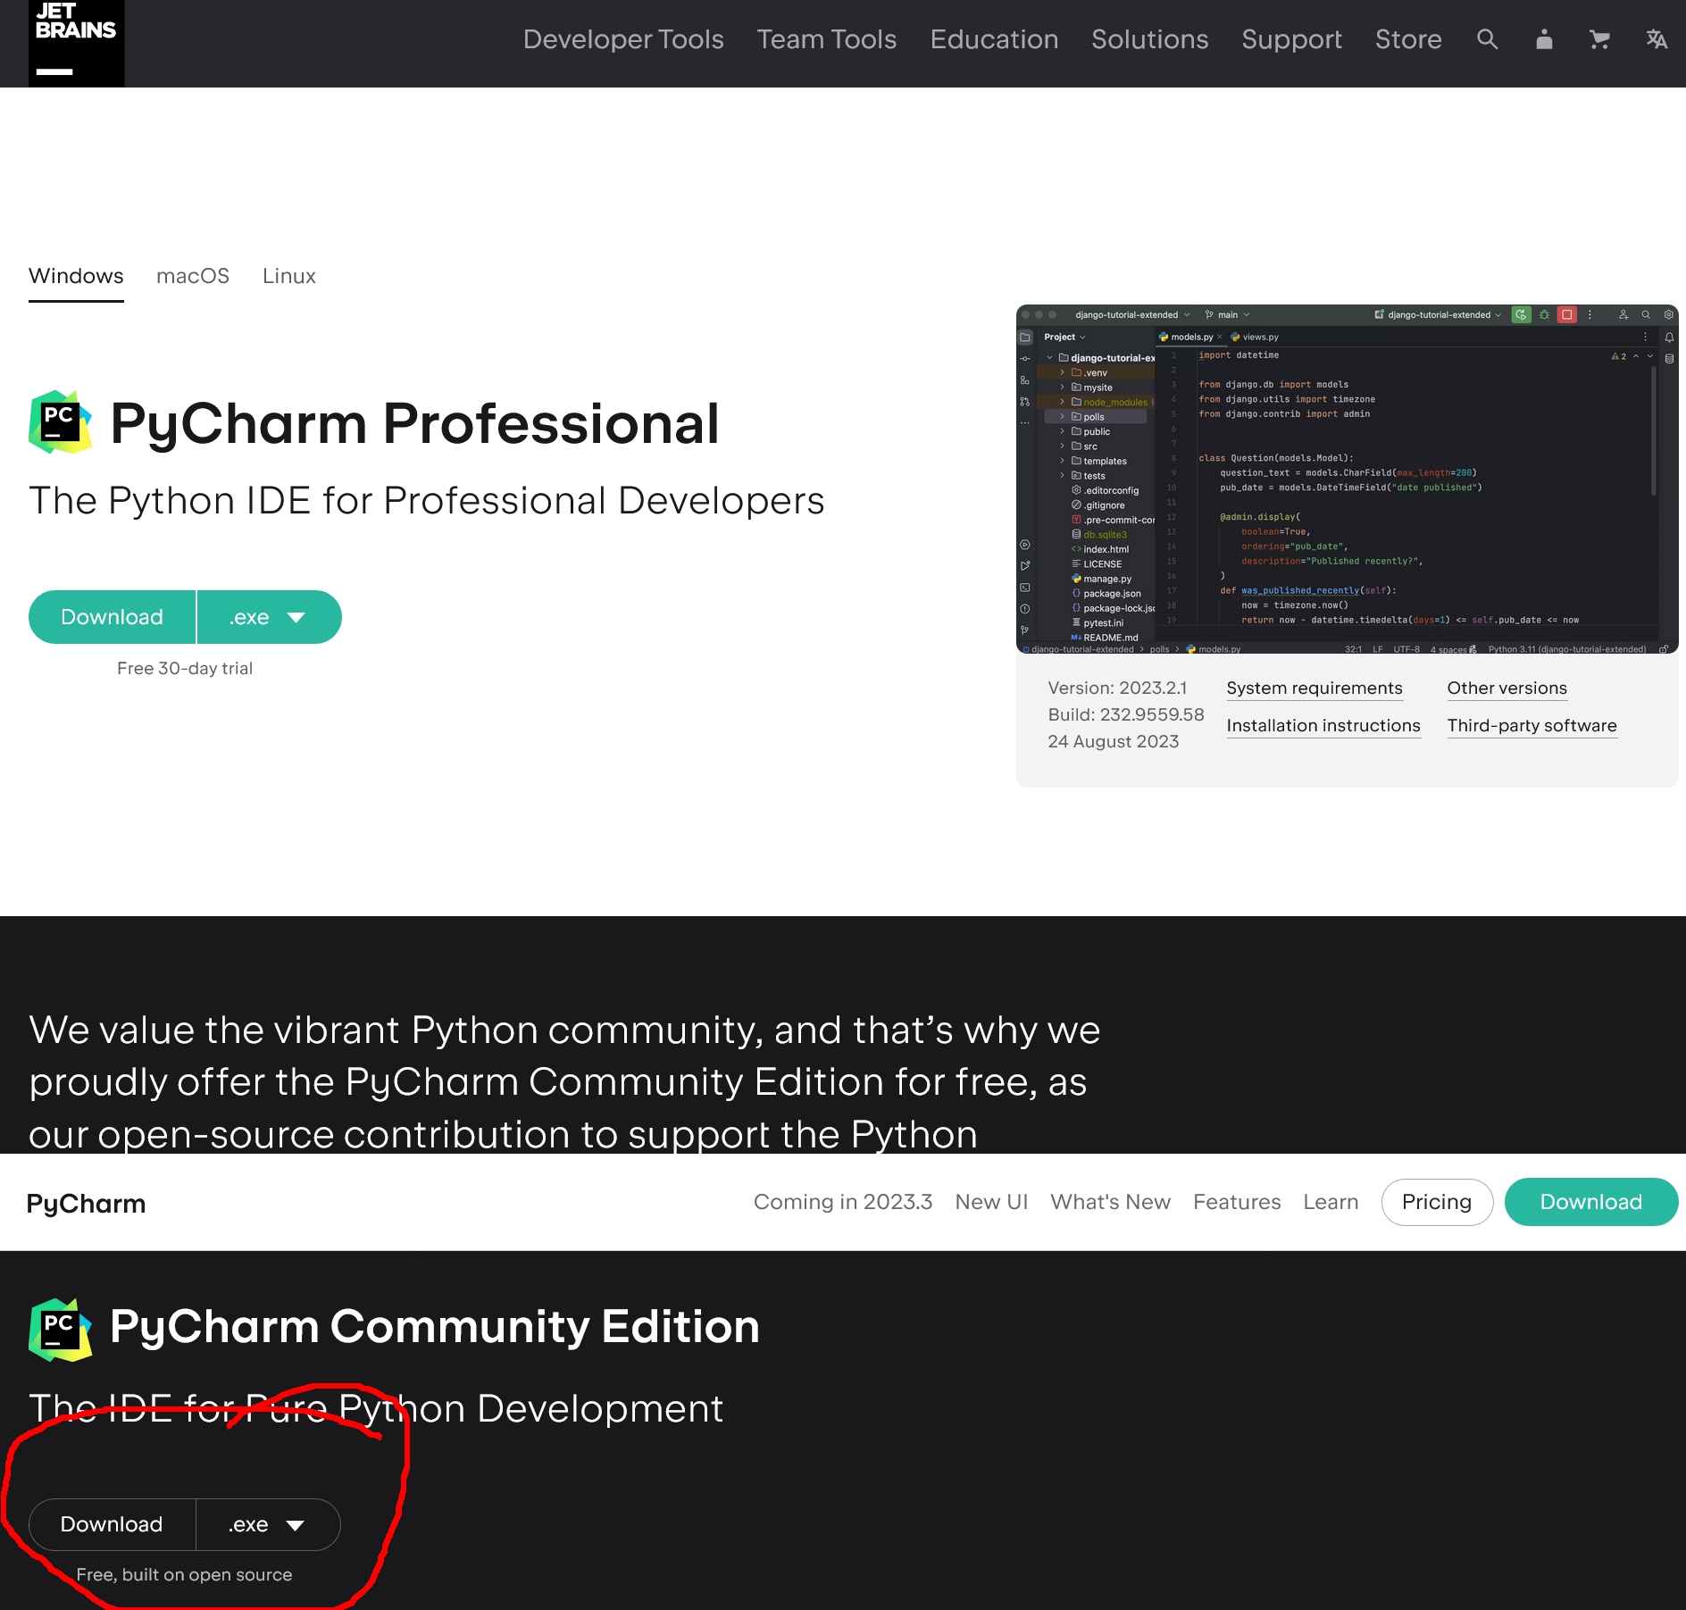1686x1610 pixels.
Task: Switch to the Linux tab
Action: (288, 276)
